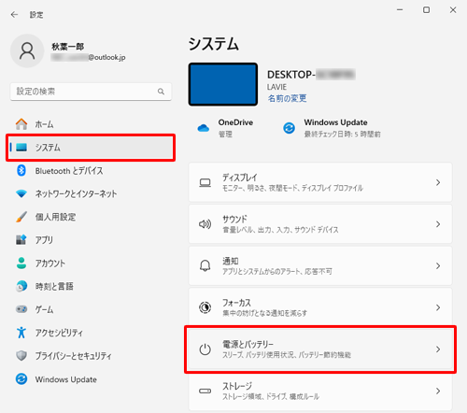Viewport: 467px width, 413px height.
Task: Expand the 通知 row chevron
Action: pyautogui.click(x=438, y=265)
